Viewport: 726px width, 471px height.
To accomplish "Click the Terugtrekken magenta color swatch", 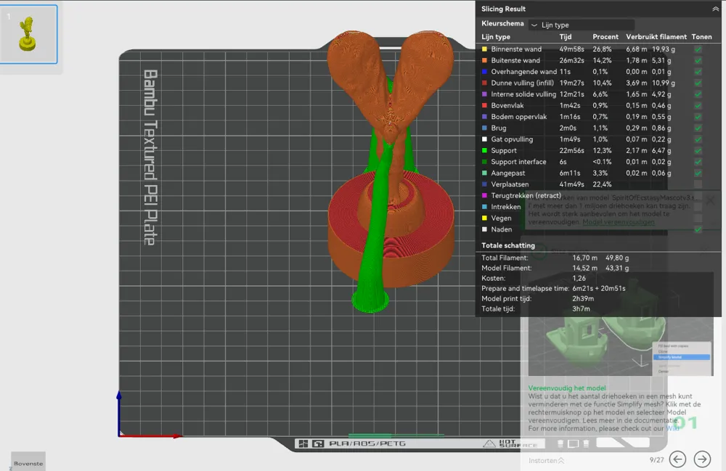I will (484, 196).
